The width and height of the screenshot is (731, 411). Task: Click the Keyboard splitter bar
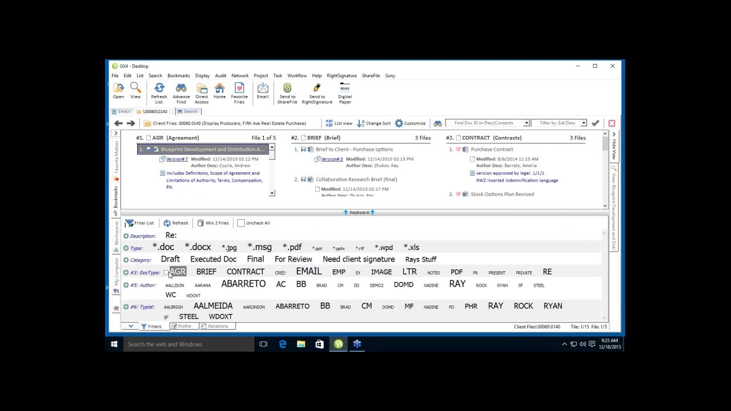(x=359, y=212)
